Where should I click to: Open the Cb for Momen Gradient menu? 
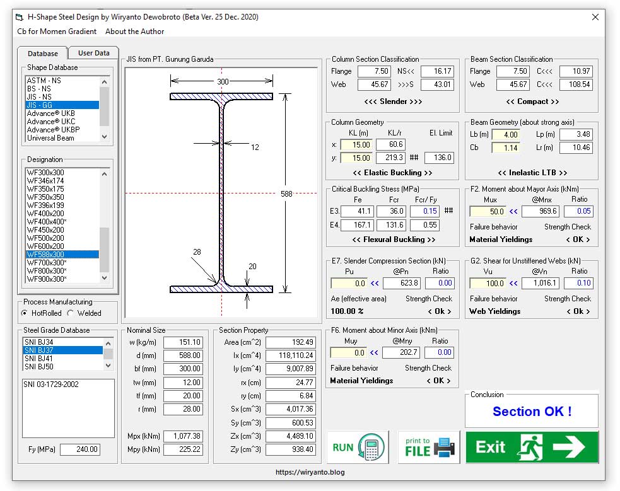click(x=57, y=32)
